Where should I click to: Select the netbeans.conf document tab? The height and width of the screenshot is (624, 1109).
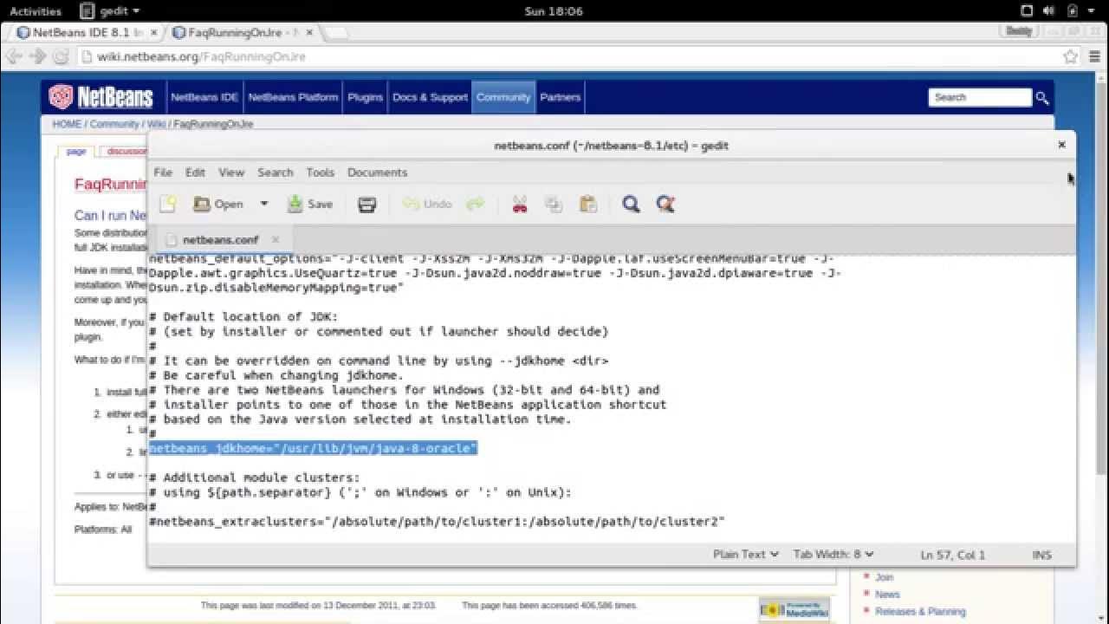point(221,239)
